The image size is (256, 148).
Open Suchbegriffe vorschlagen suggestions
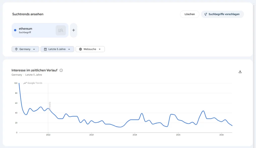tap(222, 14)
